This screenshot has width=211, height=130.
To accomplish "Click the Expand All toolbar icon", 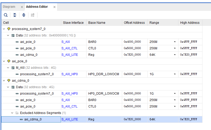I will click(x=24, y=15).
